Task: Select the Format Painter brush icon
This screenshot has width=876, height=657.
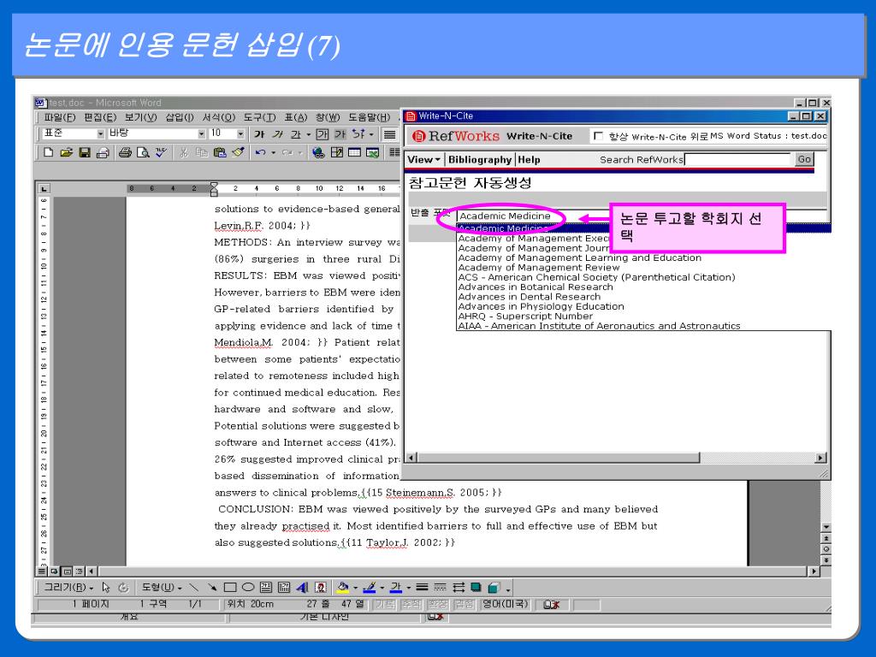Action: point(238,152)
